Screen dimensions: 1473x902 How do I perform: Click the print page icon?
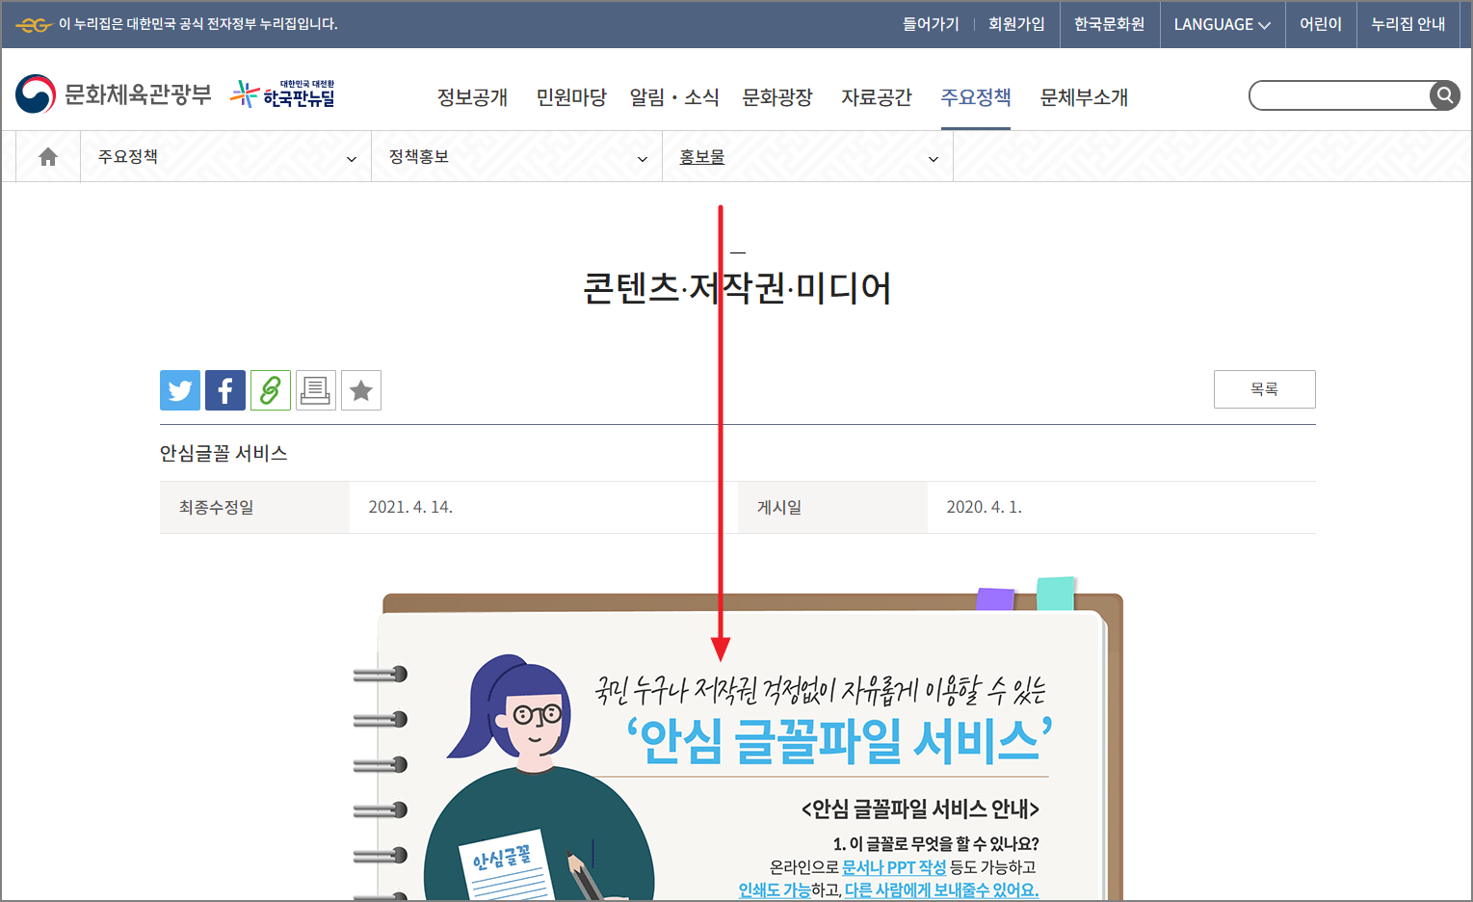point(316,390)
